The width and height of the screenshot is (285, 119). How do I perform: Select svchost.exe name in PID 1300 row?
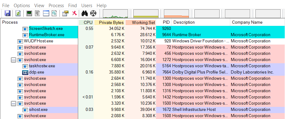(35, 79)
